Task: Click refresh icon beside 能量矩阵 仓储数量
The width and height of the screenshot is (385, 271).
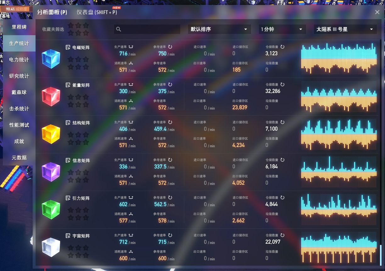Action: pyautogui.click(x=282, y=84)
